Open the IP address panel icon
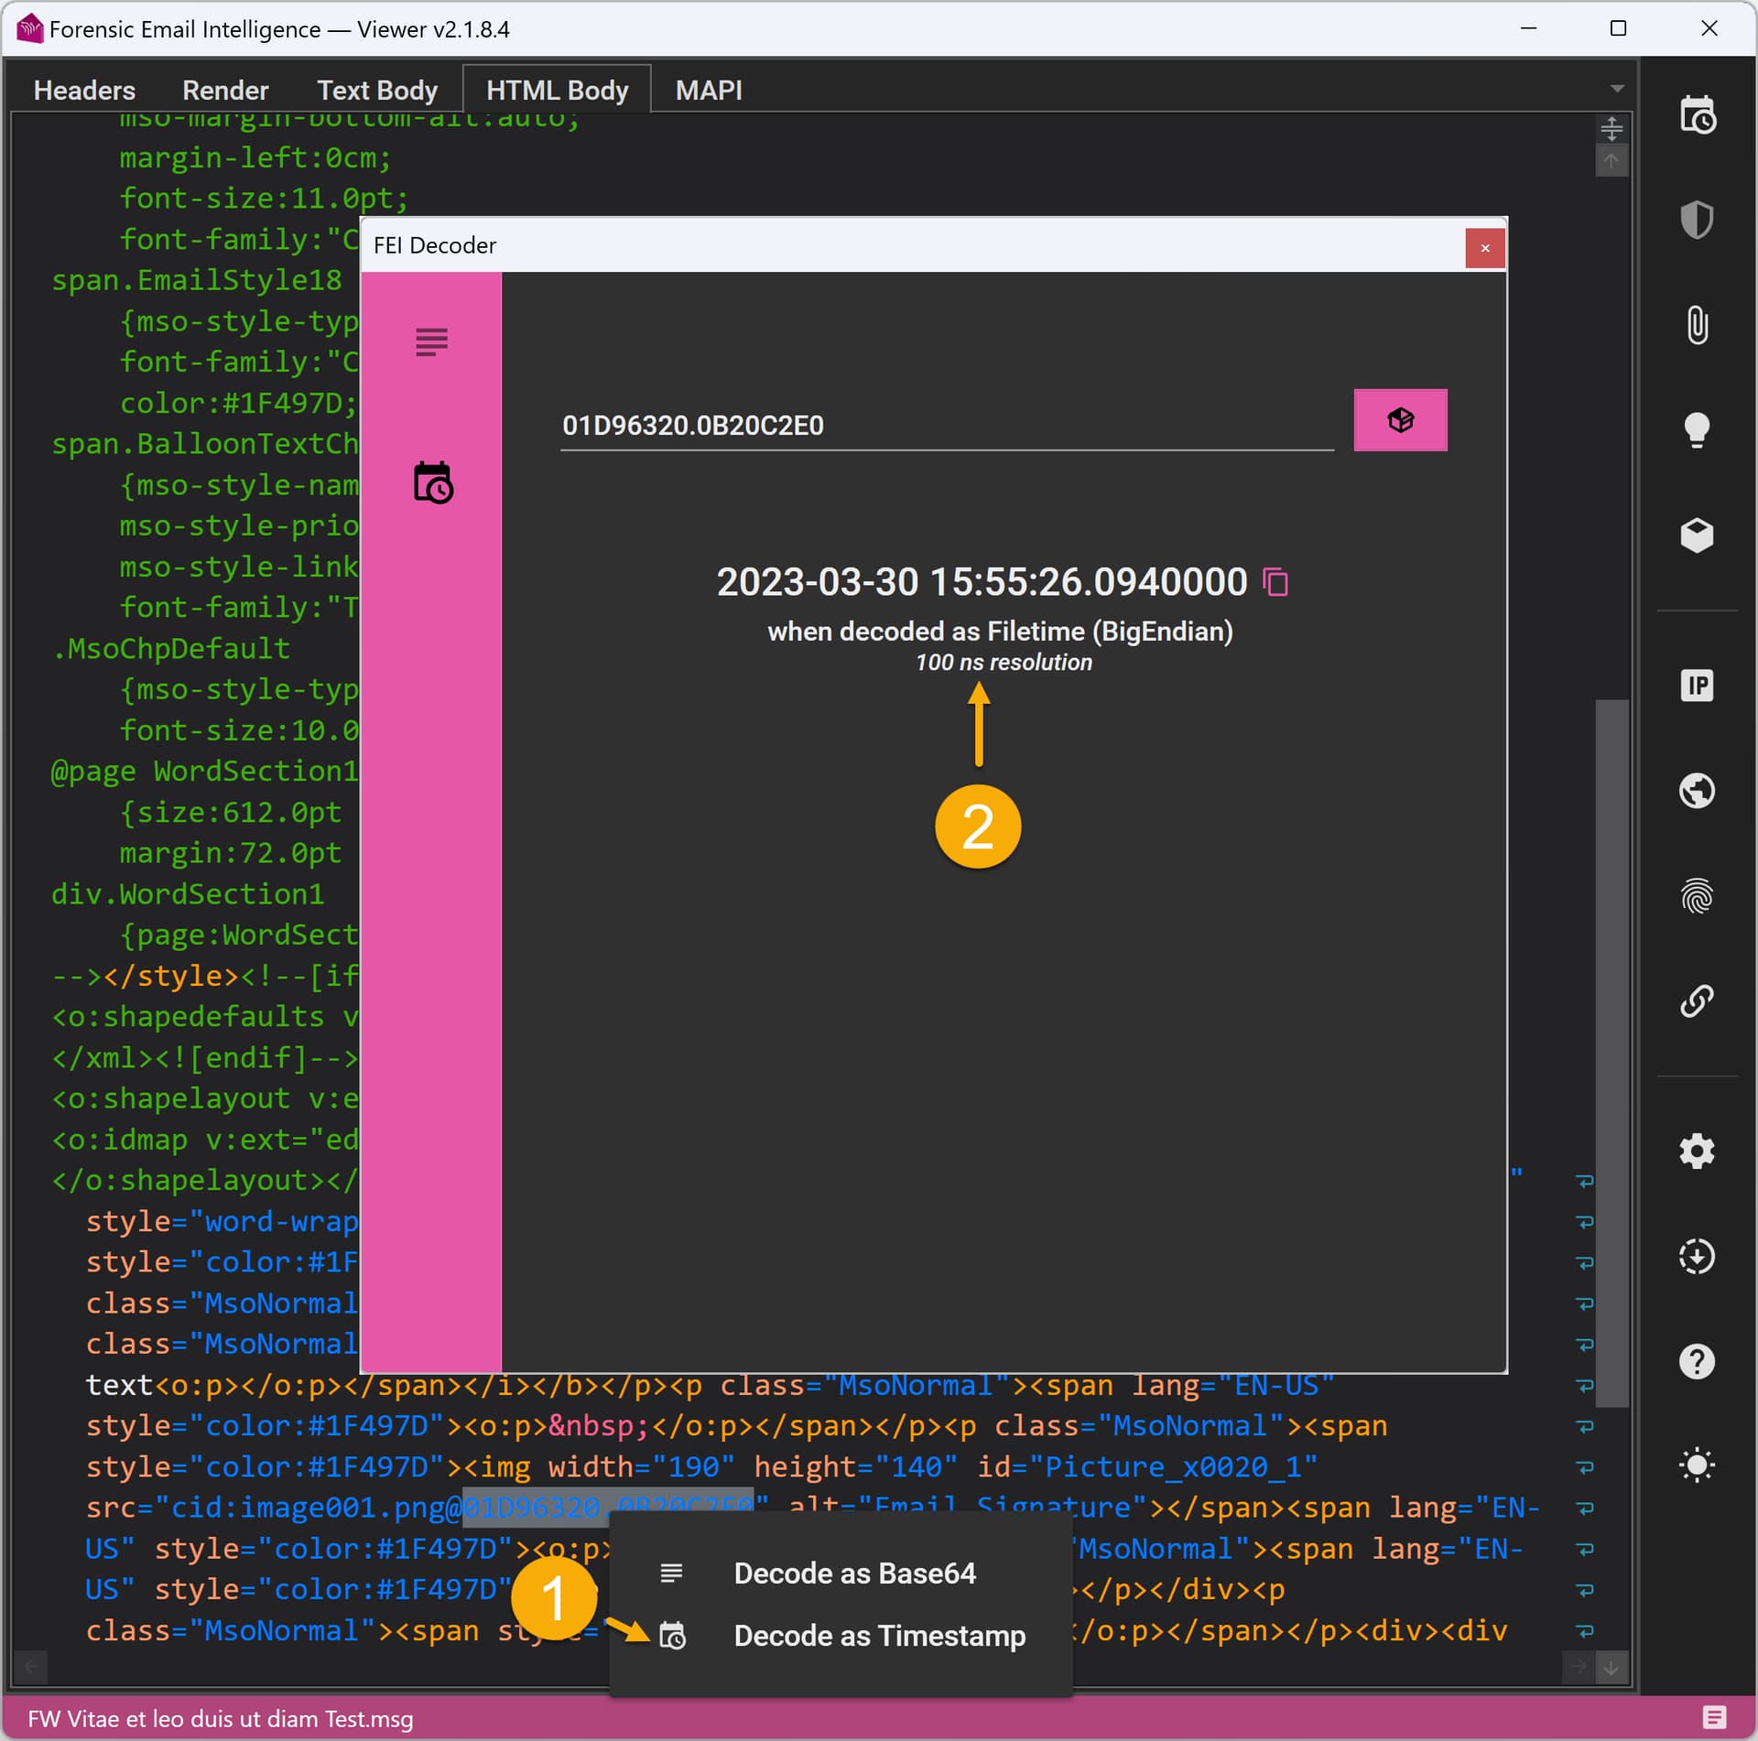 tap(1697, 686)
